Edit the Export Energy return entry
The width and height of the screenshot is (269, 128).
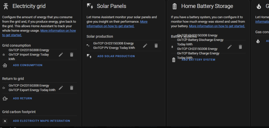(x=61, y=88)
